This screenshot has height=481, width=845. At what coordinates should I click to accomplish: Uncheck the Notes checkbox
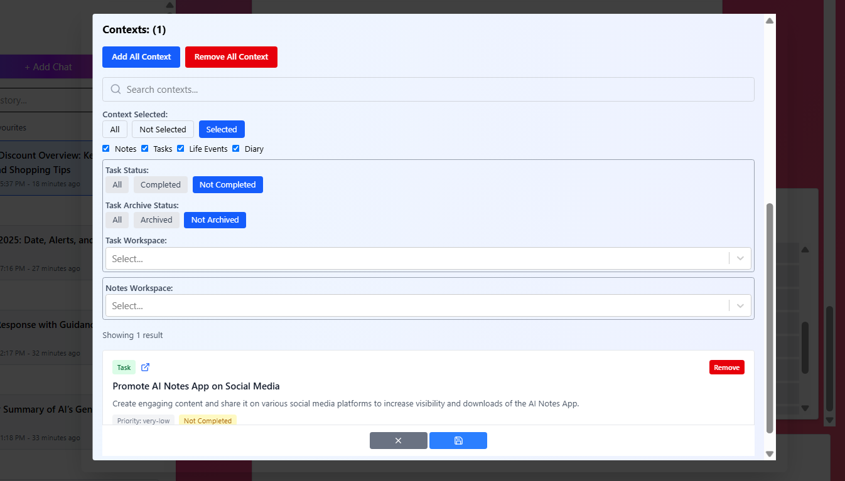[105, 148]
